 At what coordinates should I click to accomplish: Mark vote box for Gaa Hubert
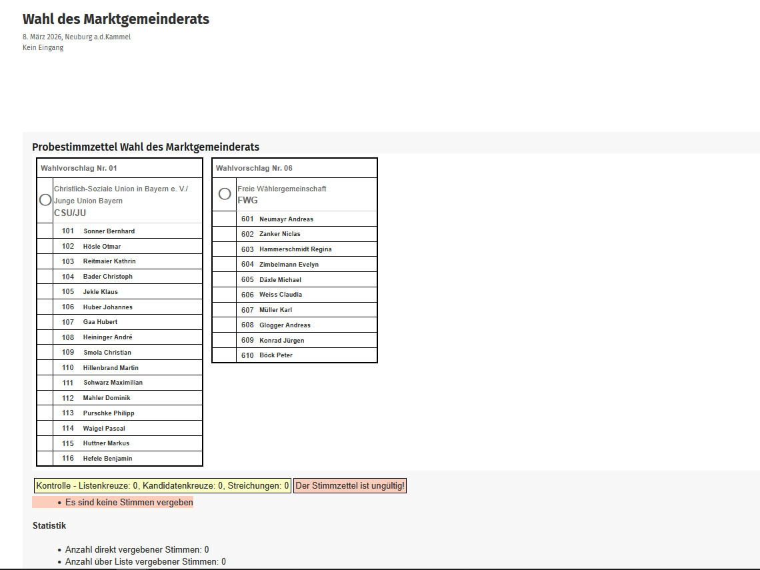pos(45,322)
